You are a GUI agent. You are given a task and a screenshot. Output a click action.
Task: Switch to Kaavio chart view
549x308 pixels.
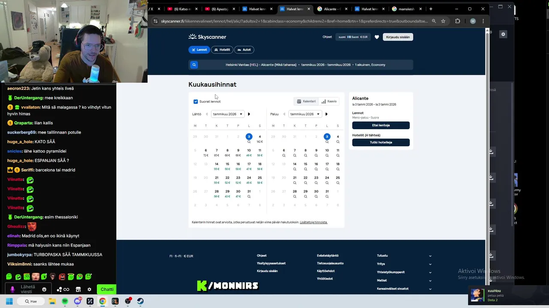329,101
